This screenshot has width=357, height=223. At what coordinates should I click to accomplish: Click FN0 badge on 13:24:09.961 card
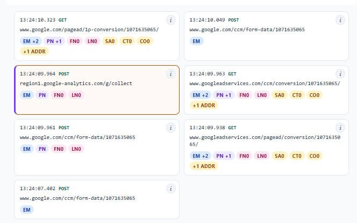(x=59, y=149)
